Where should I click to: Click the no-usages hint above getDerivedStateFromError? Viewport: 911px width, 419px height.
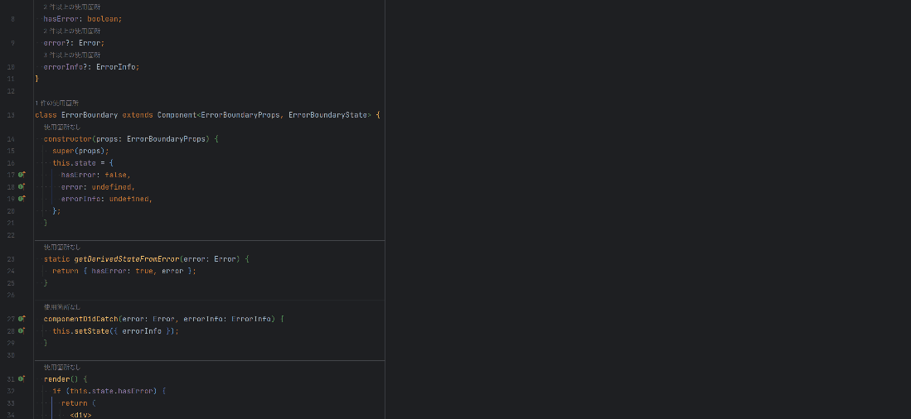pos(62,247)
